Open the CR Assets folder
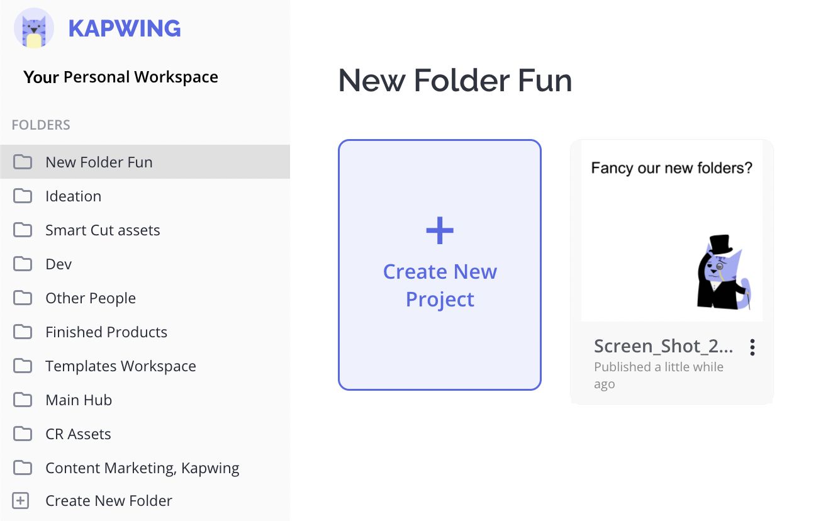 point(78,434)
